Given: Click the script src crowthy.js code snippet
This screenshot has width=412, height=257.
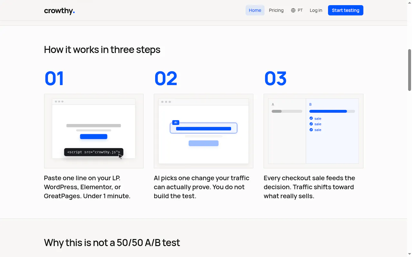Looking at the screenshot, I should 93,152.
